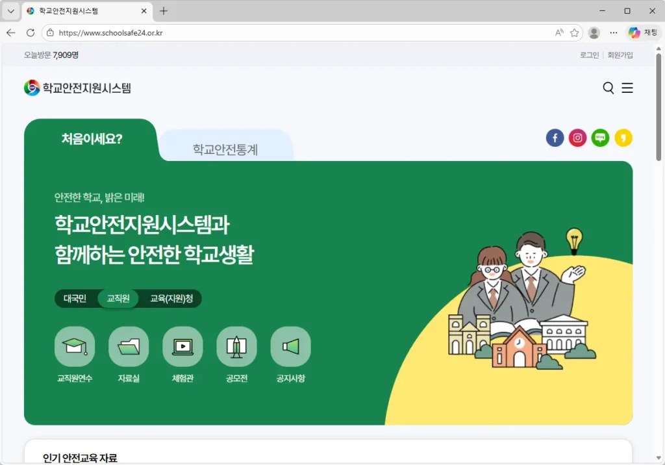Expand the hamburger site menu
The width and height of the screenshot is (665, 465).
627,88
